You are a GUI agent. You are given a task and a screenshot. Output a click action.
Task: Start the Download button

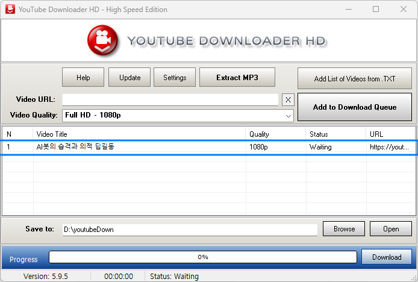387,257
